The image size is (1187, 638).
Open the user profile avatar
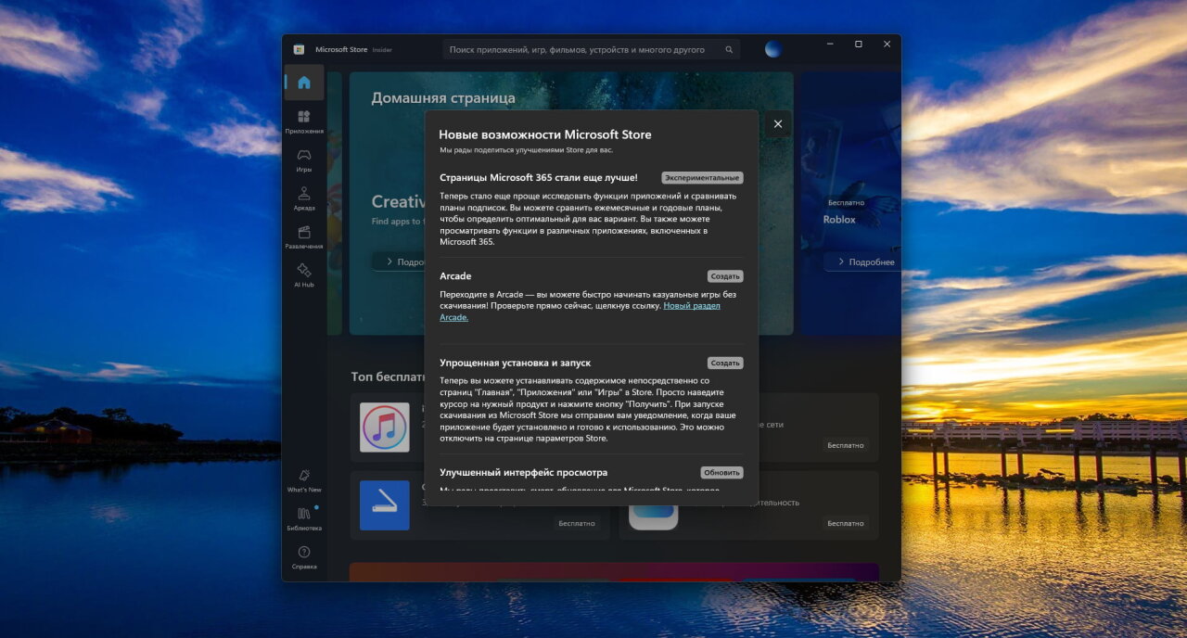(x=772, y=49)
